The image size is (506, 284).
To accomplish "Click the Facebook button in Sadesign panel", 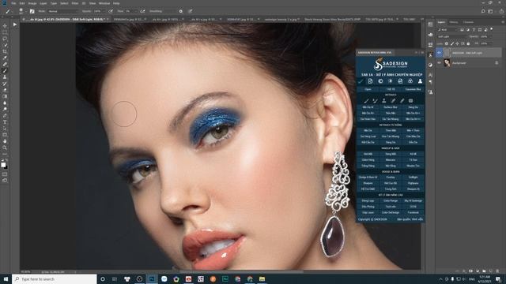I will point(413,212).
